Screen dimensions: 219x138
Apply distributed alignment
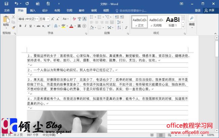tap(112, 22)
